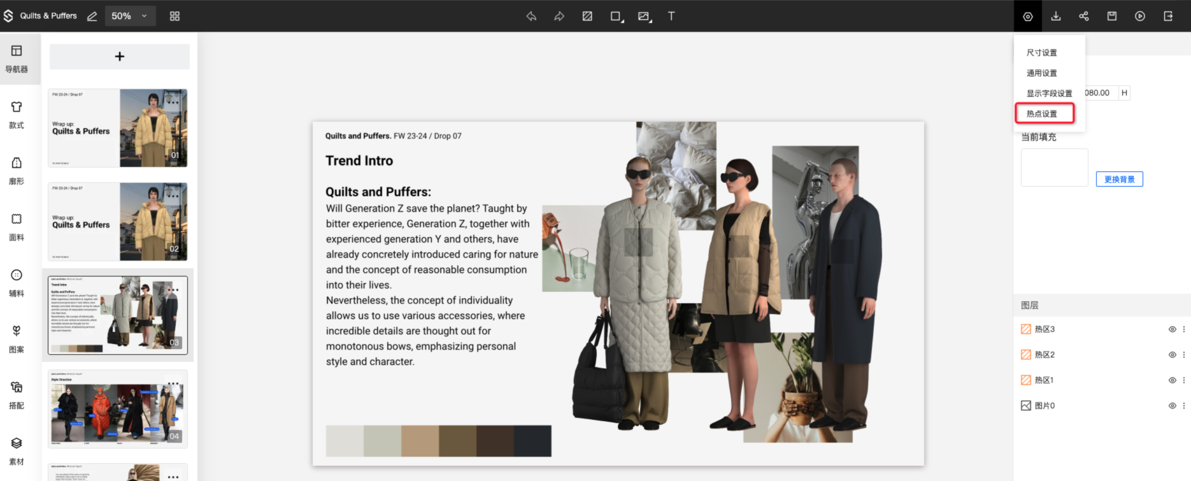The height and width of the screenshot is (481, 1191).
Task: Select the text tool icon
Action: click(671, 17)
